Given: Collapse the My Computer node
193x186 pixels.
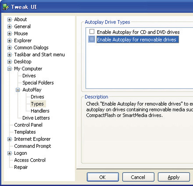Looking at the screenshot, I should [9, 69].
